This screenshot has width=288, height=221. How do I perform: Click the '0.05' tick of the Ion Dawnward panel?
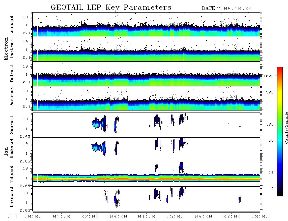(25, 210)
